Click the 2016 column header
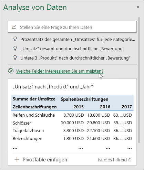This screenshot has width=144, height=170. pos(105,107)
